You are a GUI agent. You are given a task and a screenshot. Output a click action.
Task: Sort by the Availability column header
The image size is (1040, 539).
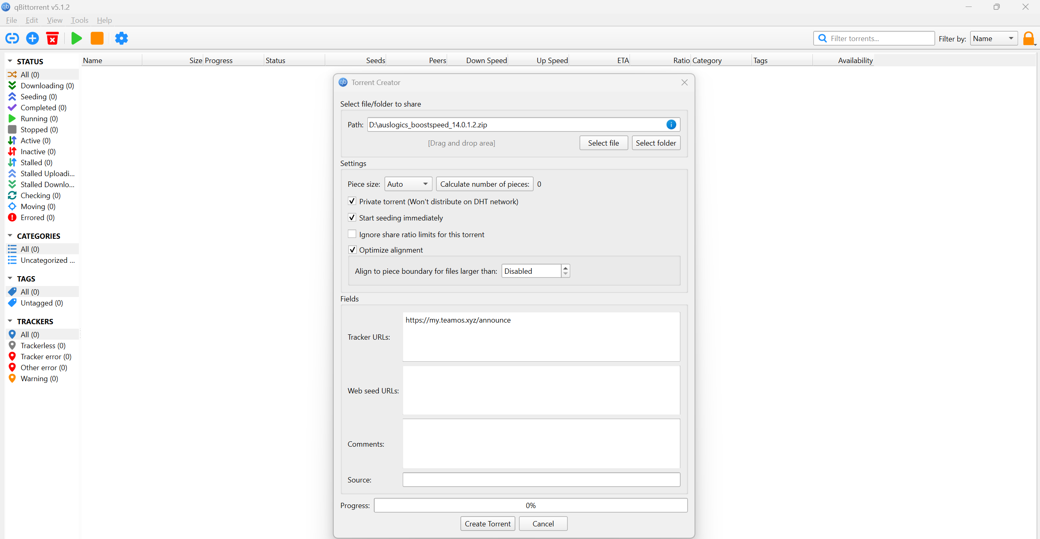[x=843, y=60]
